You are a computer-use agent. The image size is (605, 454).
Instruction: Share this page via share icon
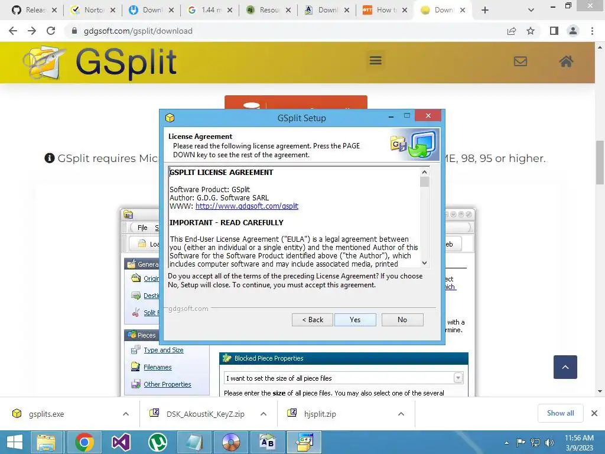[x=512, y=31]
